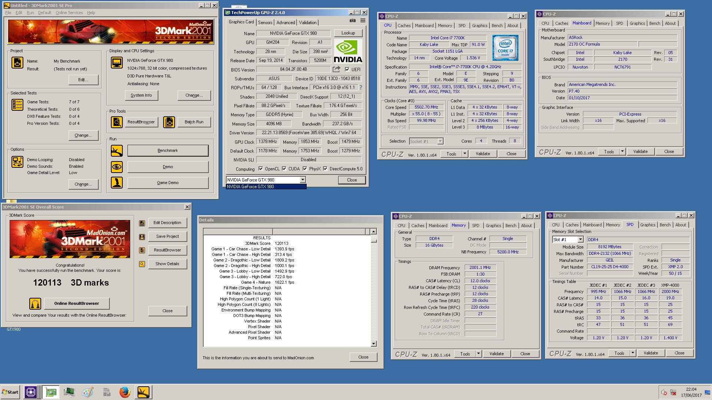Open the Socket #1 selection dropdown
The width and height of the screenshot is (712, 400).
tap(440, 141)
